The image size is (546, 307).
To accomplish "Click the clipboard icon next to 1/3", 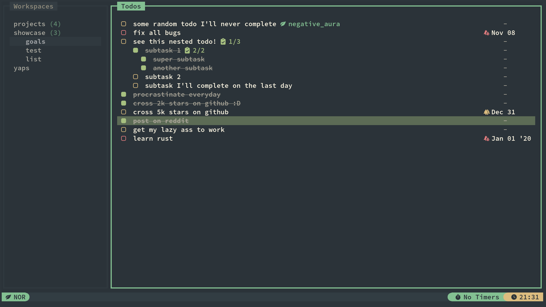I will [223, 42].
